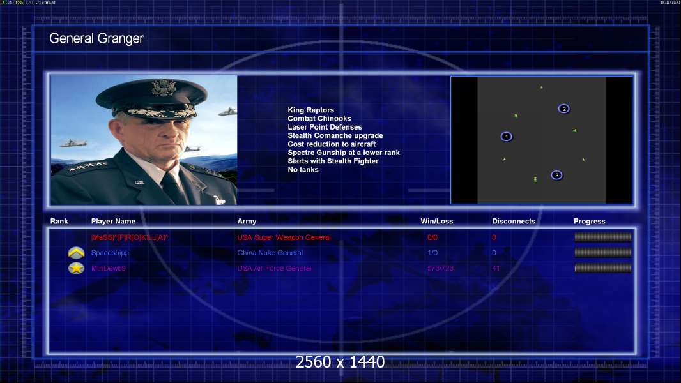
Task: Click Spectre Gunship at a lower rank
Action: coord(344,153)
